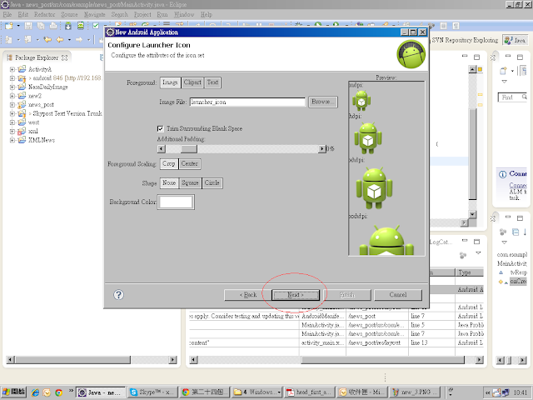Click the Java perspective icon
Viewport: 533px width, 400px height.
coord(516,40)
